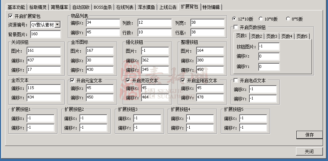
Task: Focus the 金币图标 图片 field
Action: coord(100,51)
